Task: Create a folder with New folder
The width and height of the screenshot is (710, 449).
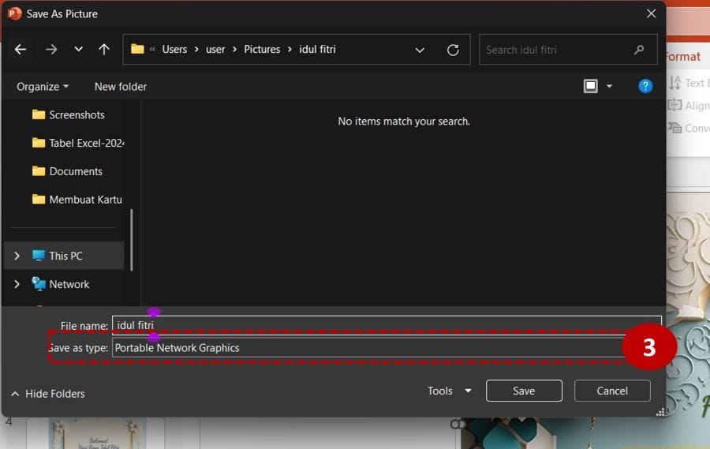Action: (x=121, y=86)
